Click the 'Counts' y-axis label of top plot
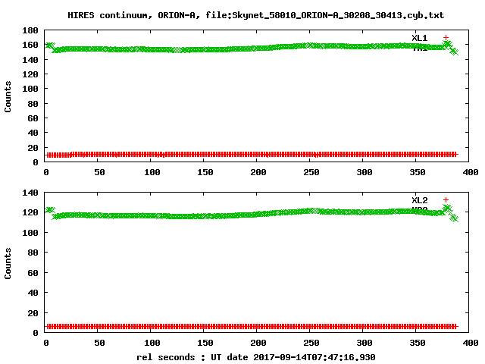Screen dimensions: 485x364 tap(8, 96)
